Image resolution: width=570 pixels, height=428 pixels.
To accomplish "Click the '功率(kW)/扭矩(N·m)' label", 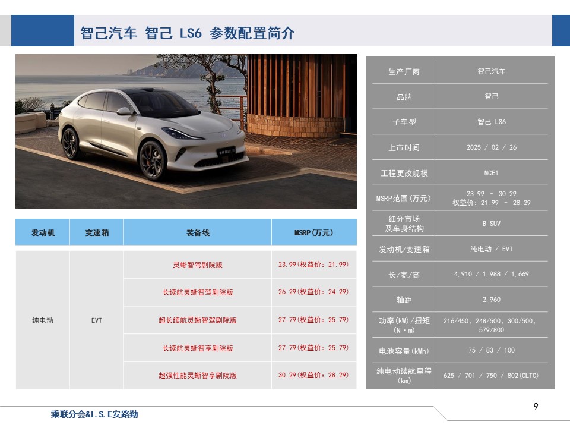I will [x=404, y=325].
